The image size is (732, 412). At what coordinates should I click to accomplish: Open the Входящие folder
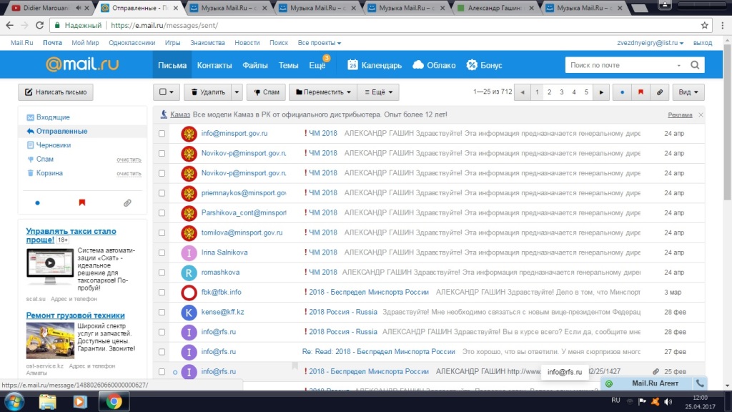pyautogui.click(x=53, y=117)
